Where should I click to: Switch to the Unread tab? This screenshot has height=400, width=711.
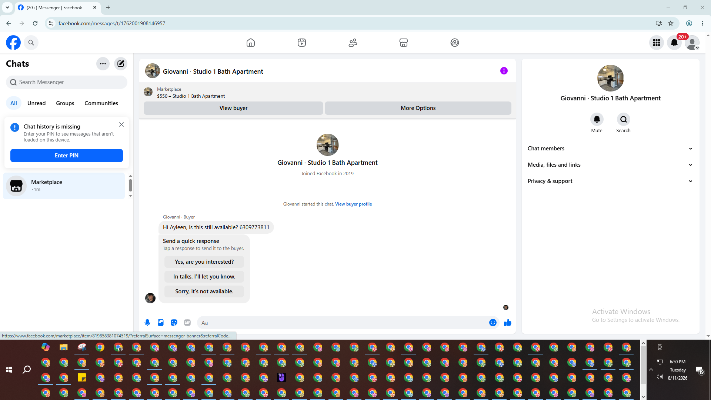(37, 103)
